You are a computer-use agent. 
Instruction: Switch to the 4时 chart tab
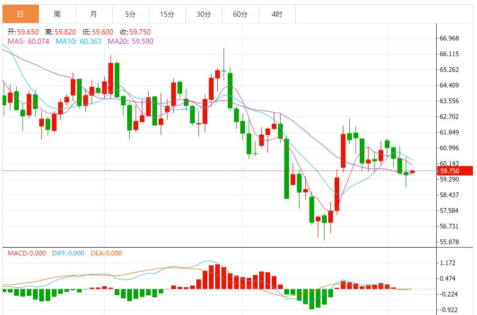pos(276,14)
